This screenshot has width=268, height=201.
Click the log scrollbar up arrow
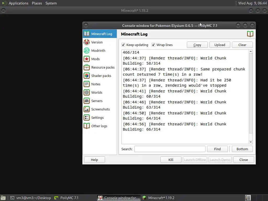click(x=251, y=52)
